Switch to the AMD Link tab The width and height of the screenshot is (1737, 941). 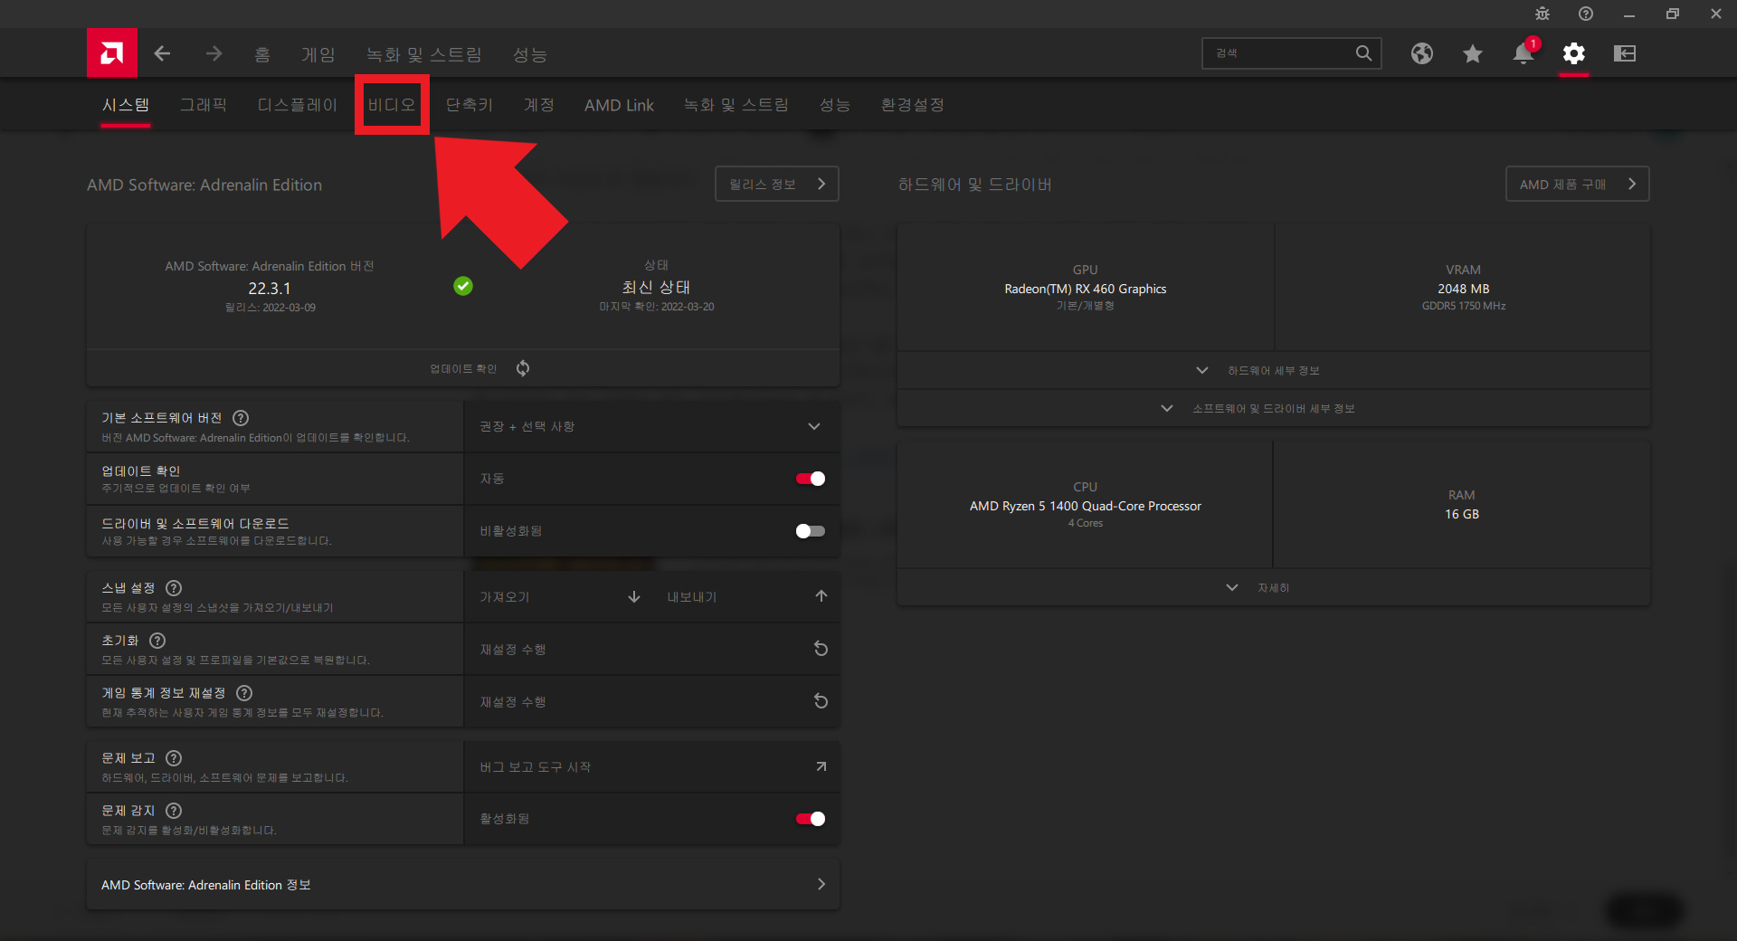tap(619, 105)
